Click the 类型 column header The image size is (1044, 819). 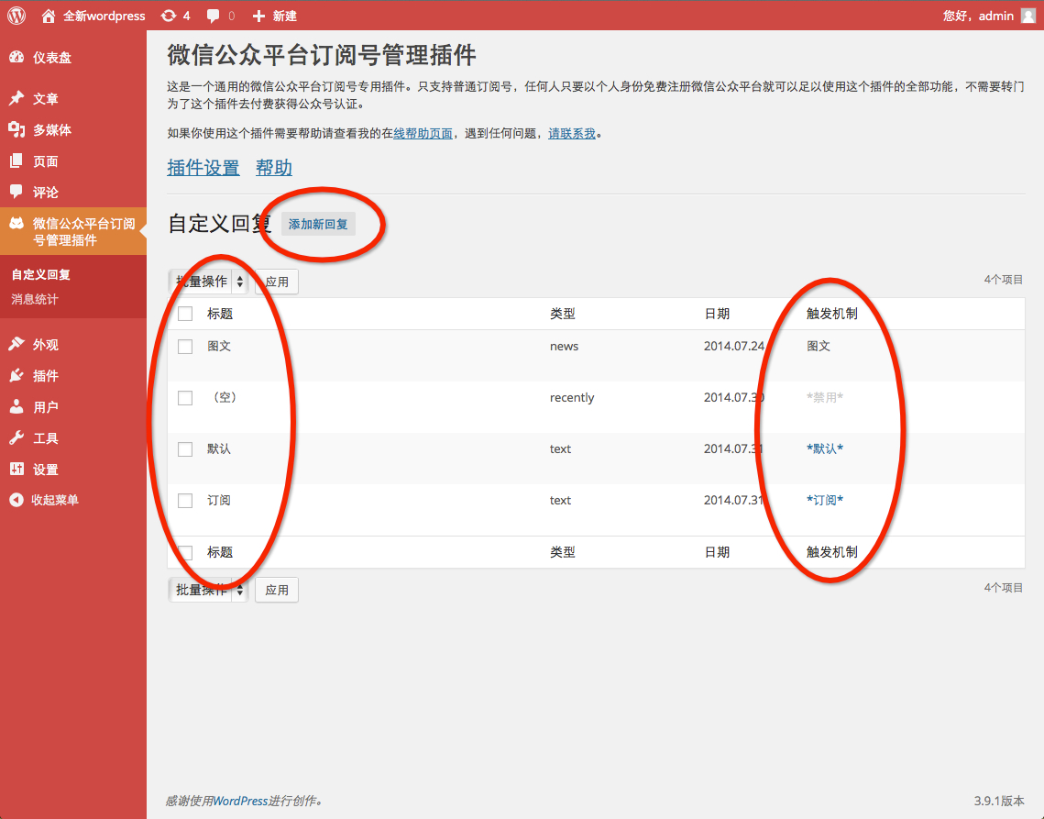tap(563, 314)
